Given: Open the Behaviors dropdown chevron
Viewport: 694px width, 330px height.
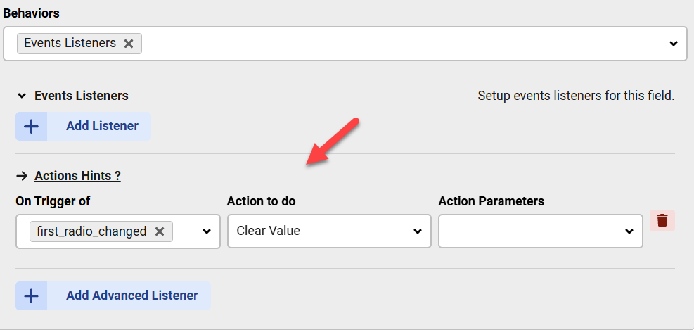Looking at the screenshot, I should tap(673, 44).
